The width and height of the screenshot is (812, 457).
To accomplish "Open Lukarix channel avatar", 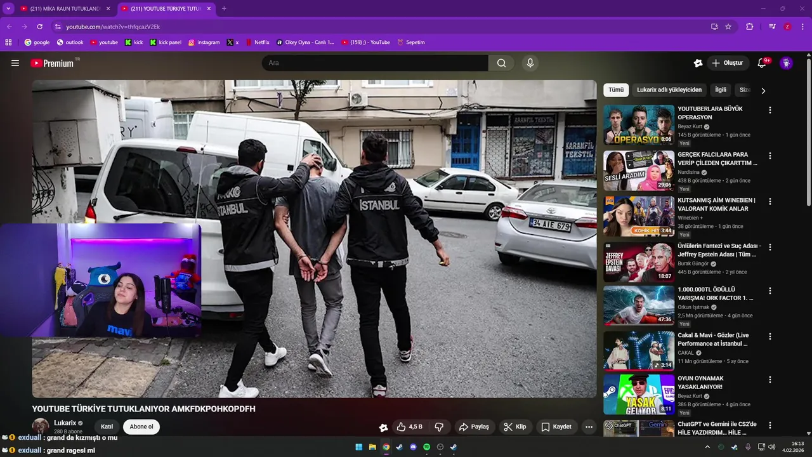I will [x=41, y=426].
